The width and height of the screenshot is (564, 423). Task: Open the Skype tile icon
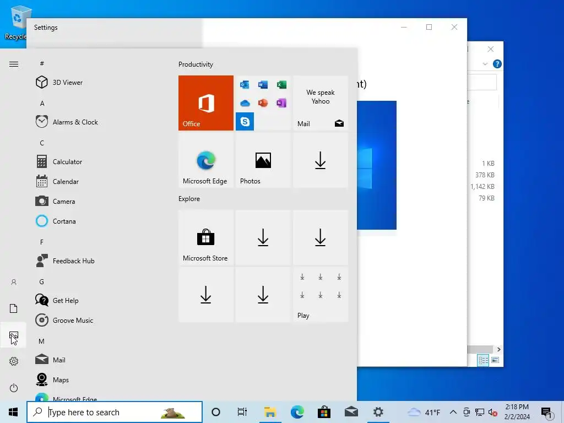point(245,121)
